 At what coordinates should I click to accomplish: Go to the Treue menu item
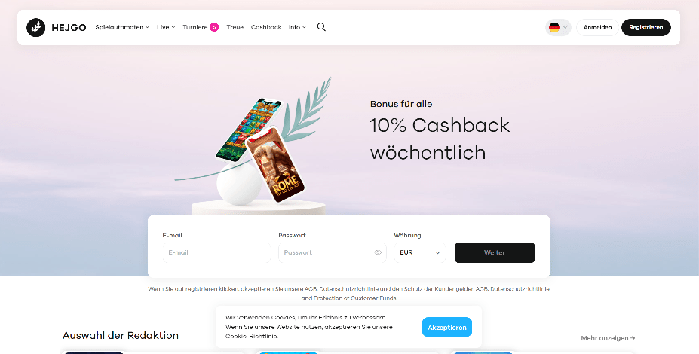pos(235,28)
